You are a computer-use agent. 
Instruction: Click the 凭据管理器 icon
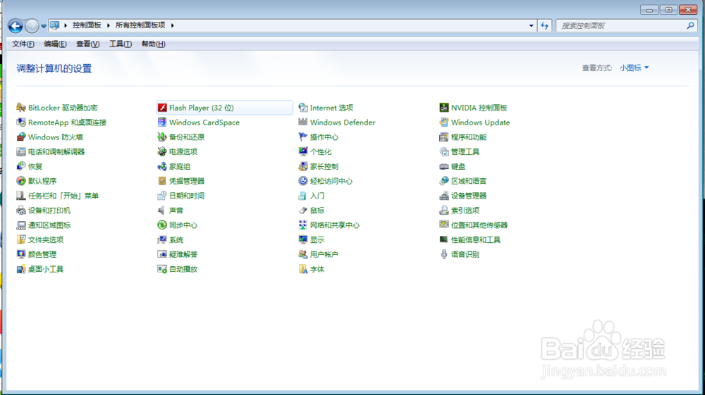click(x=162, y=181)
